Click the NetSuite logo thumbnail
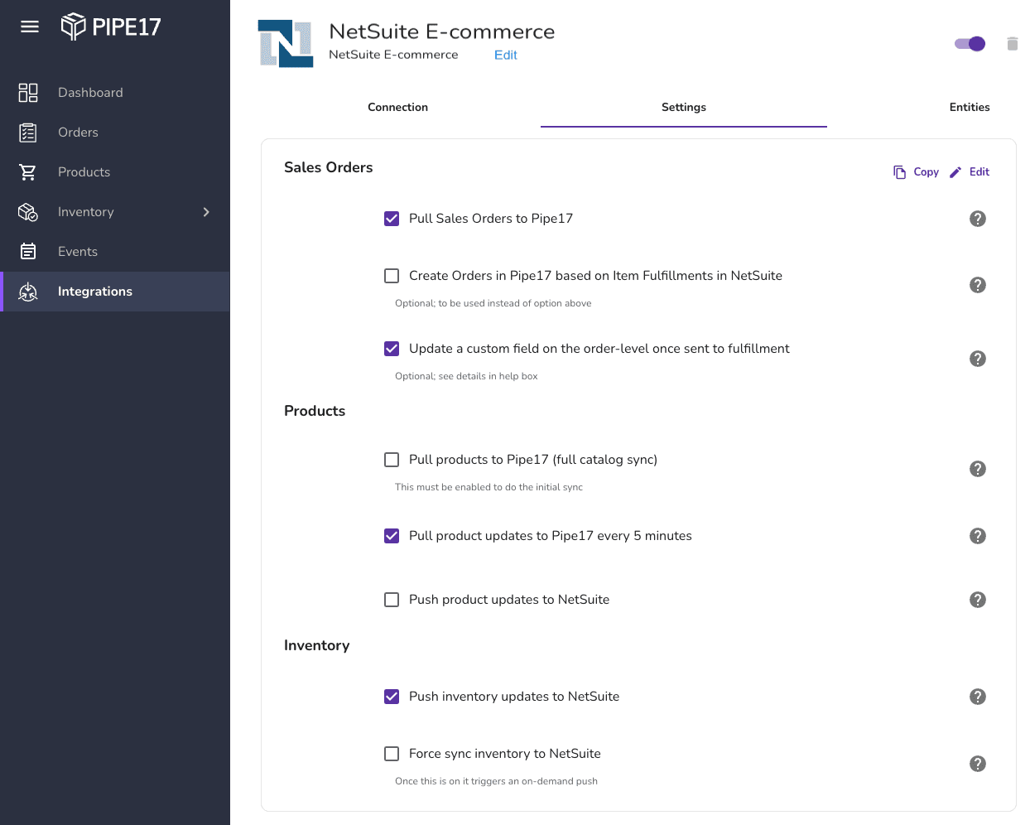The width and height of the screenshot is (1030, 825). tap(286, 43)
